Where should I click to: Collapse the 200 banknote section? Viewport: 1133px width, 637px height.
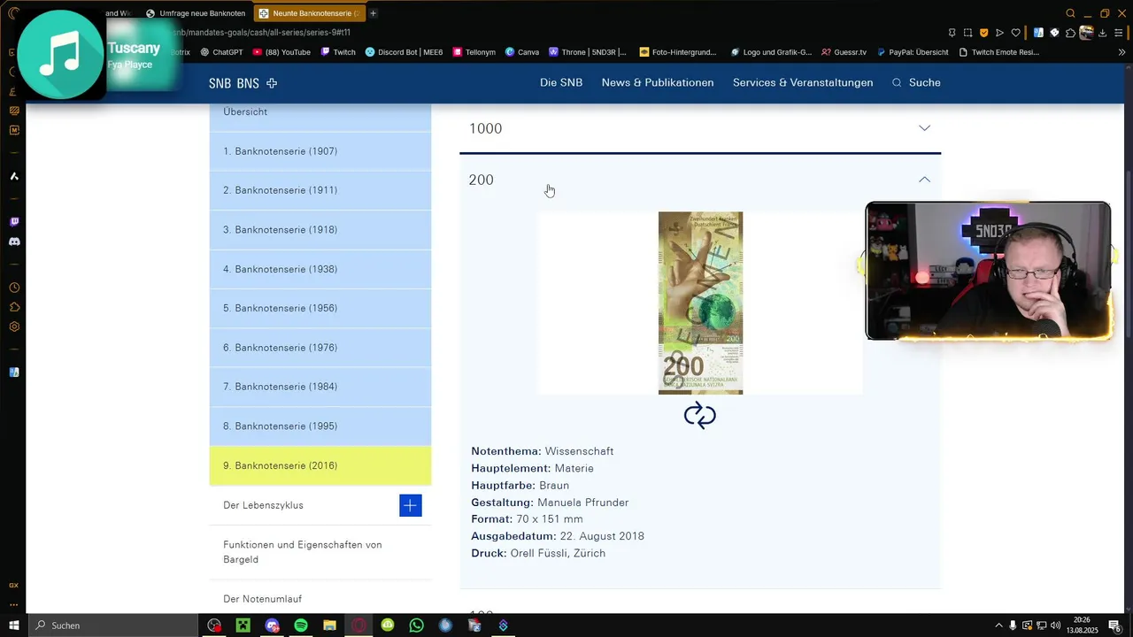[x=924, y=180]
